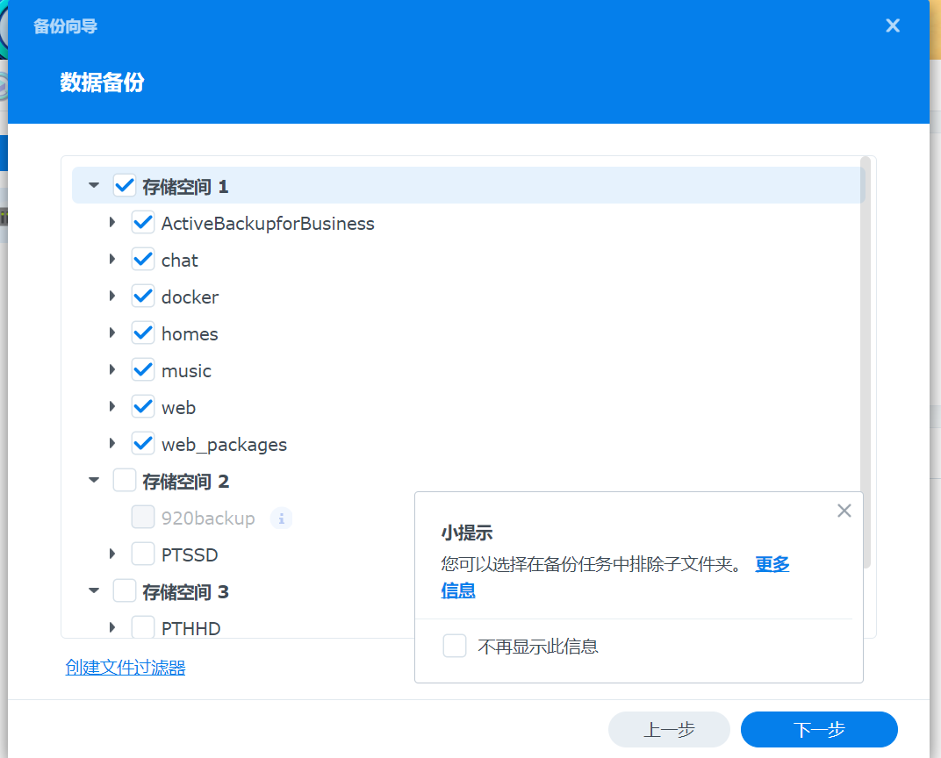Click the folder tree vertical scrollbar
Viewport: 941px width, 758px height.
tap(866, 362)
